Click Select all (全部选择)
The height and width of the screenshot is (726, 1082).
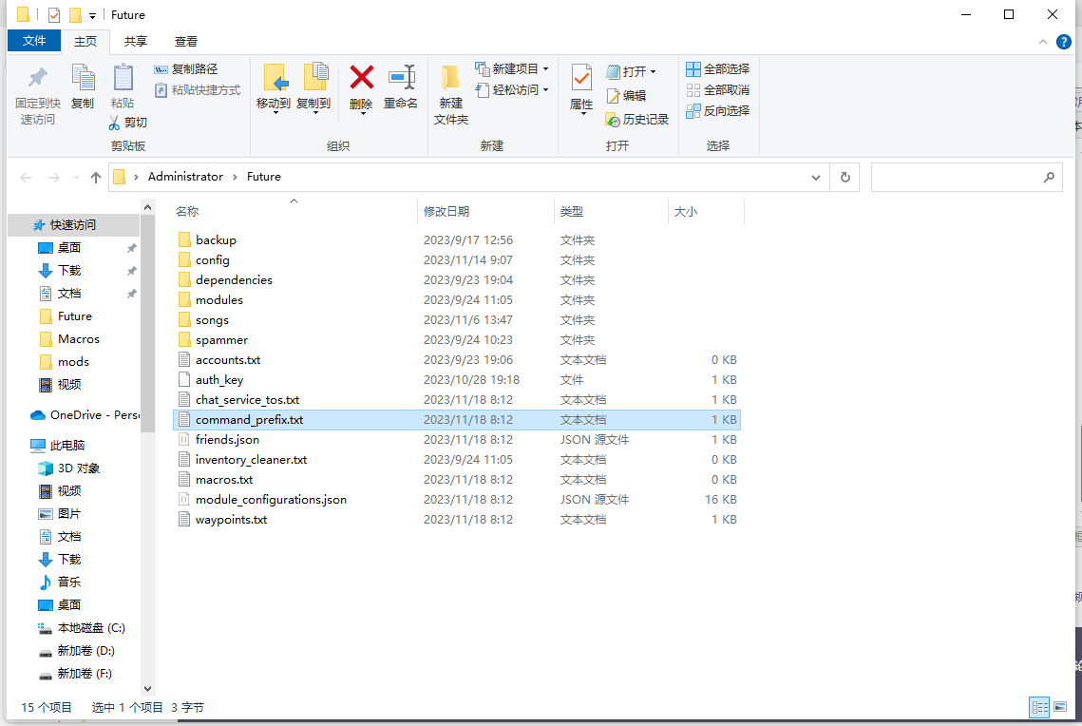click(x=717, y=69)
